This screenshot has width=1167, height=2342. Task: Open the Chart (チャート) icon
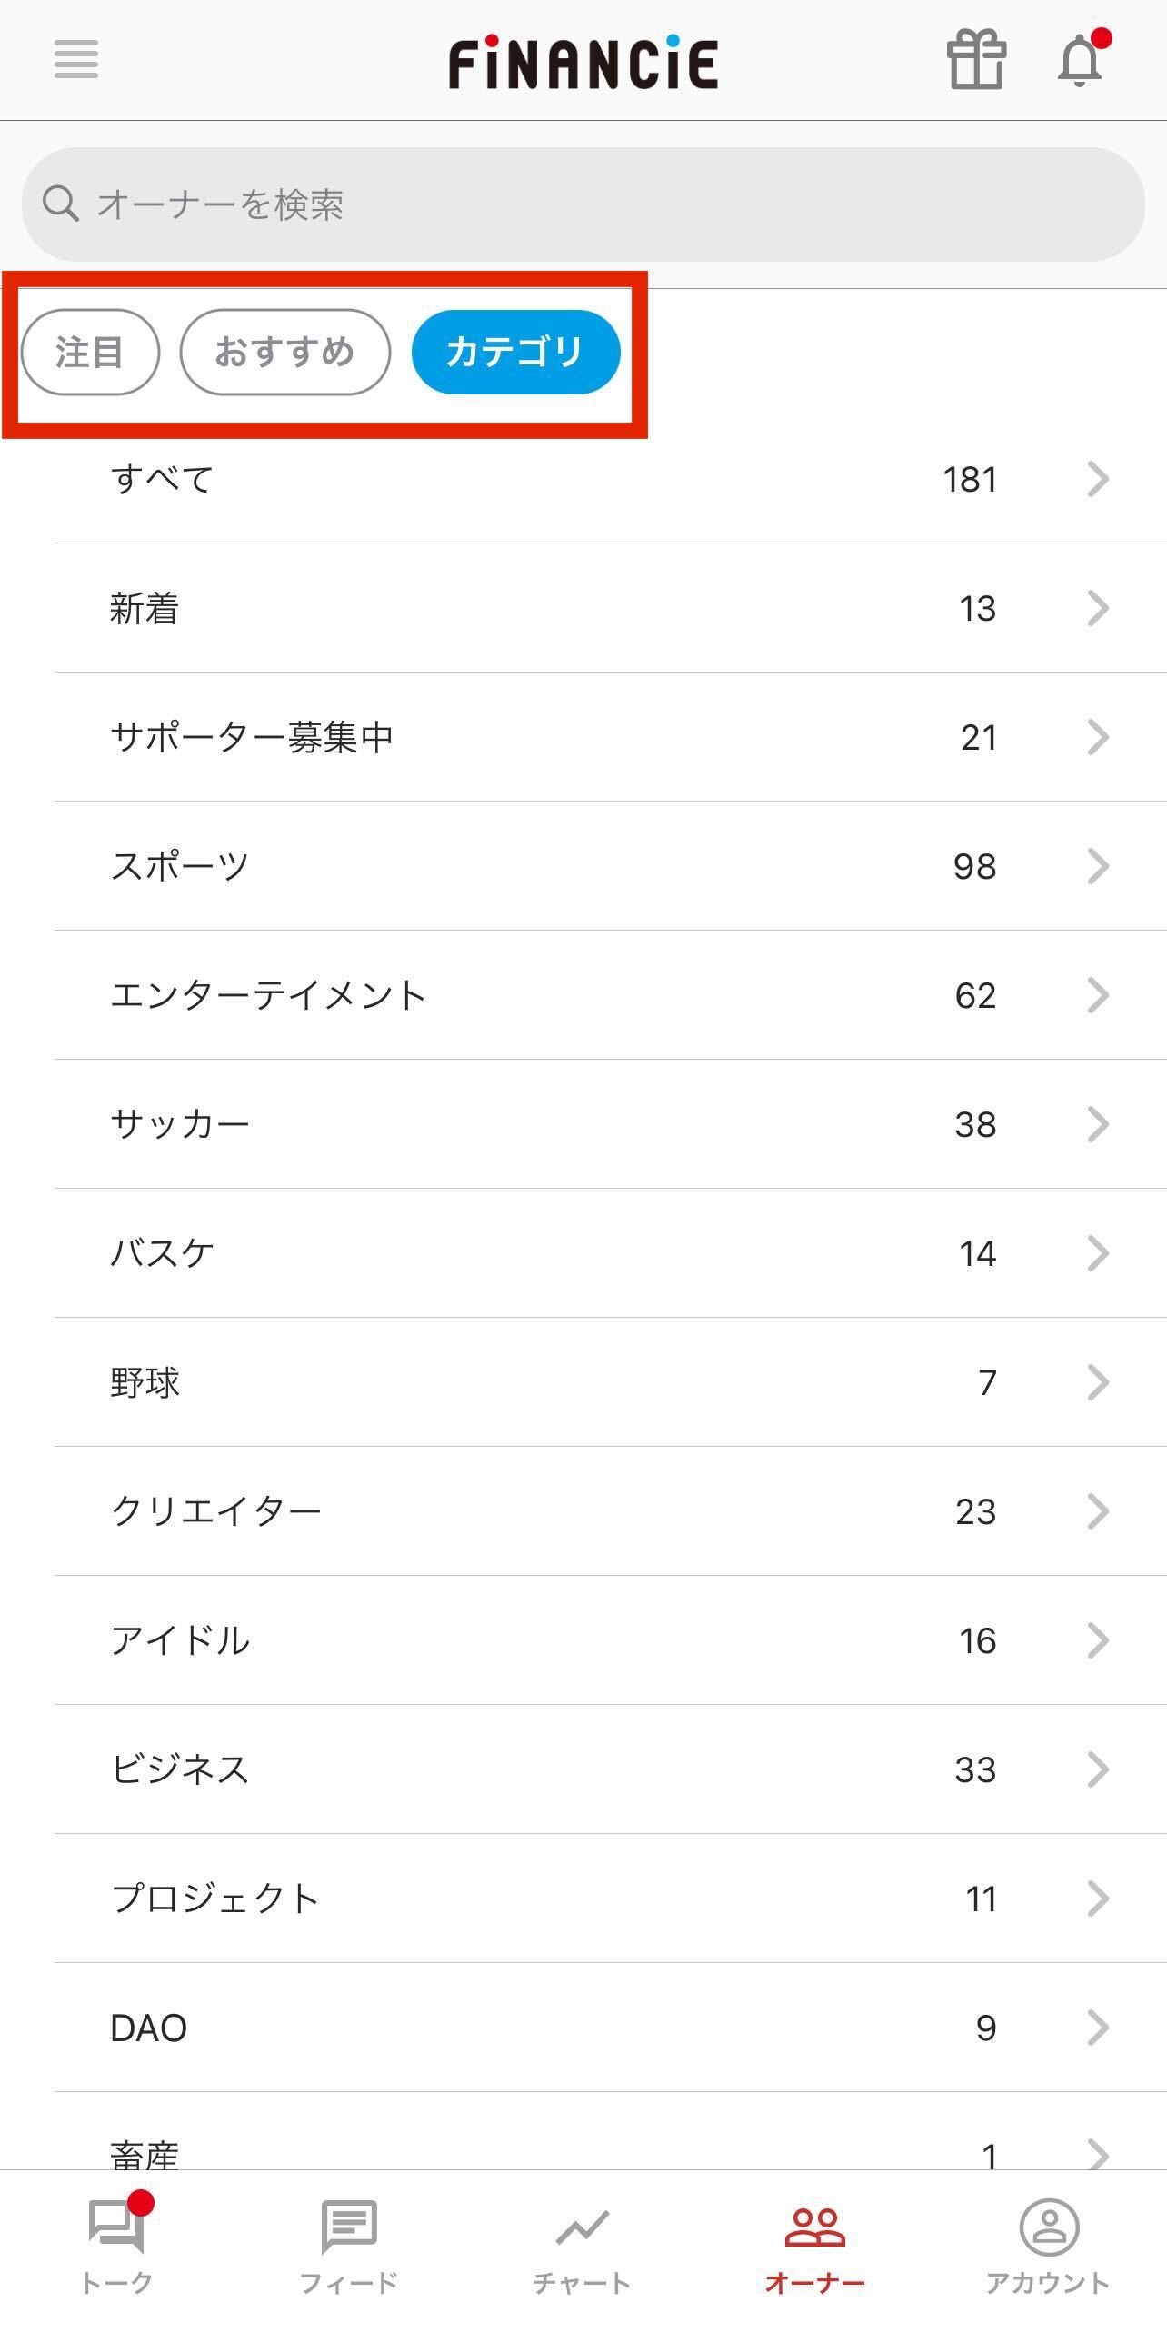tap(582, 2226)
